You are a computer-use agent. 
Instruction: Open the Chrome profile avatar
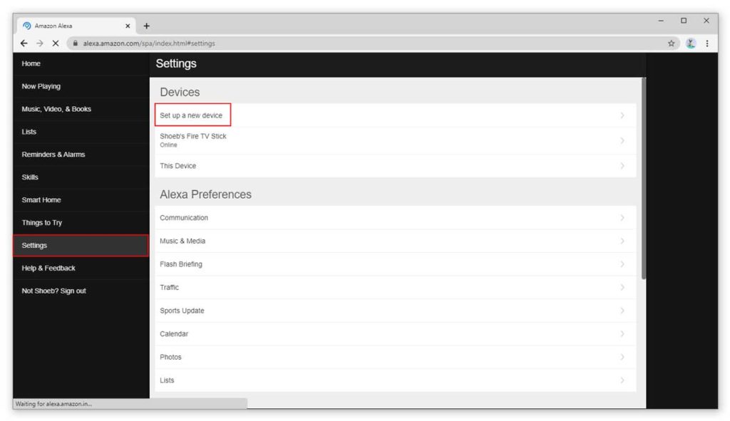click(x=691, y=43)
